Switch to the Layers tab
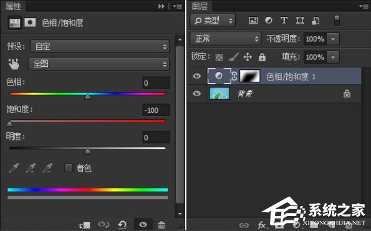This screenshot has height=231, width=371. click(x=200, y=6)
